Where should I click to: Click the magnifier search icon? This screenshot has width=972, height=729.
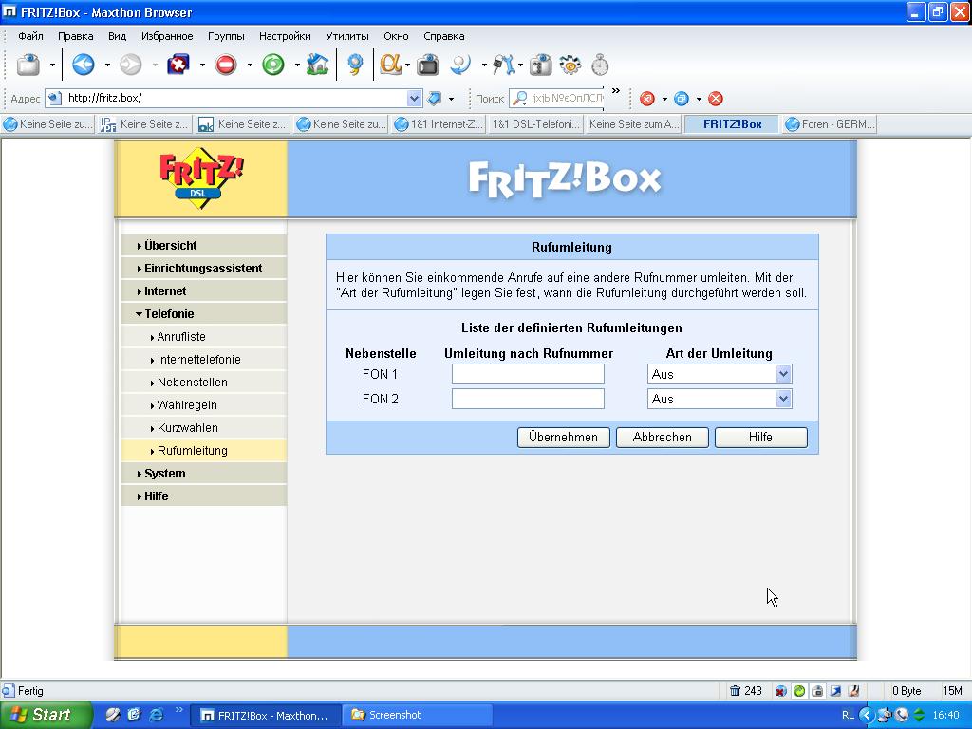coord(519,98)
